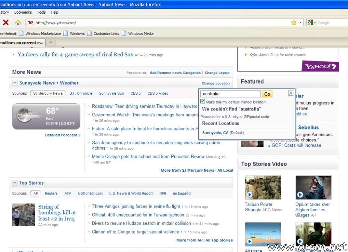This screenshot has width=348, height=252.
Task: Switch to S.F. Chronicle source tab
Action: coord(81,93)
